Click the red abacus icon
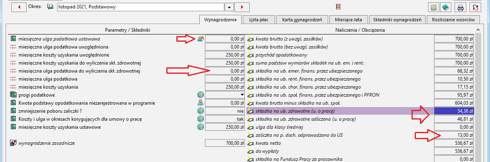490x162 pixels. (338, 6)
